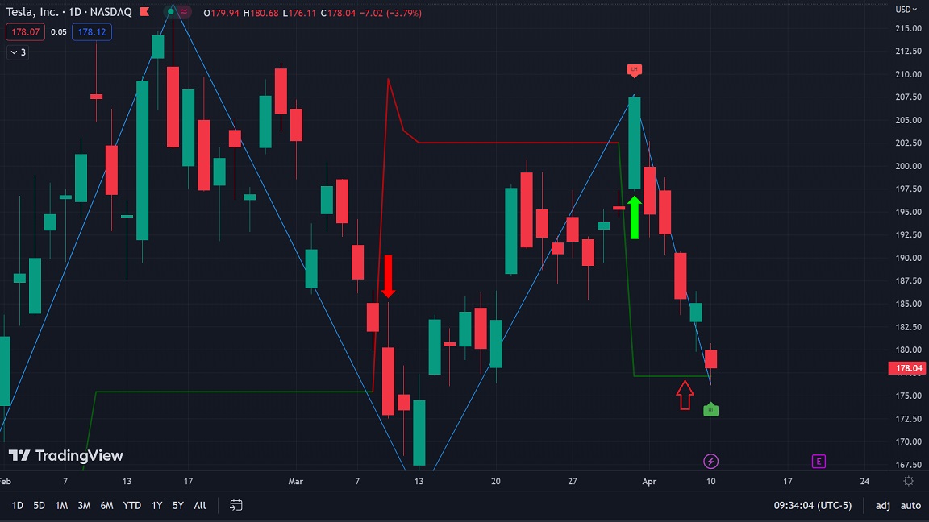Open time zone menu showing 09:34:04 (UTC-5)
The width and height of the screenshot is (929, 522).
[812, 505]
